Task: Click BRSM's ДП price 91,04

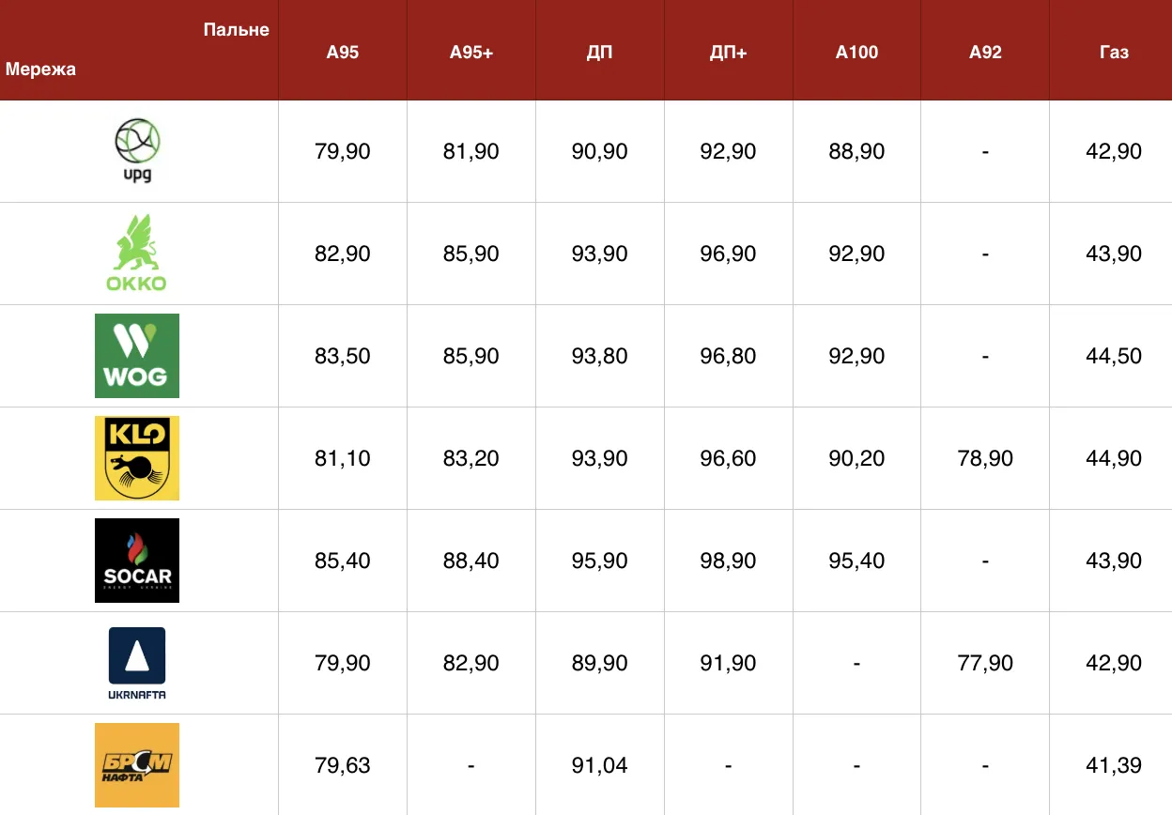Action: (x=600, y=765)
